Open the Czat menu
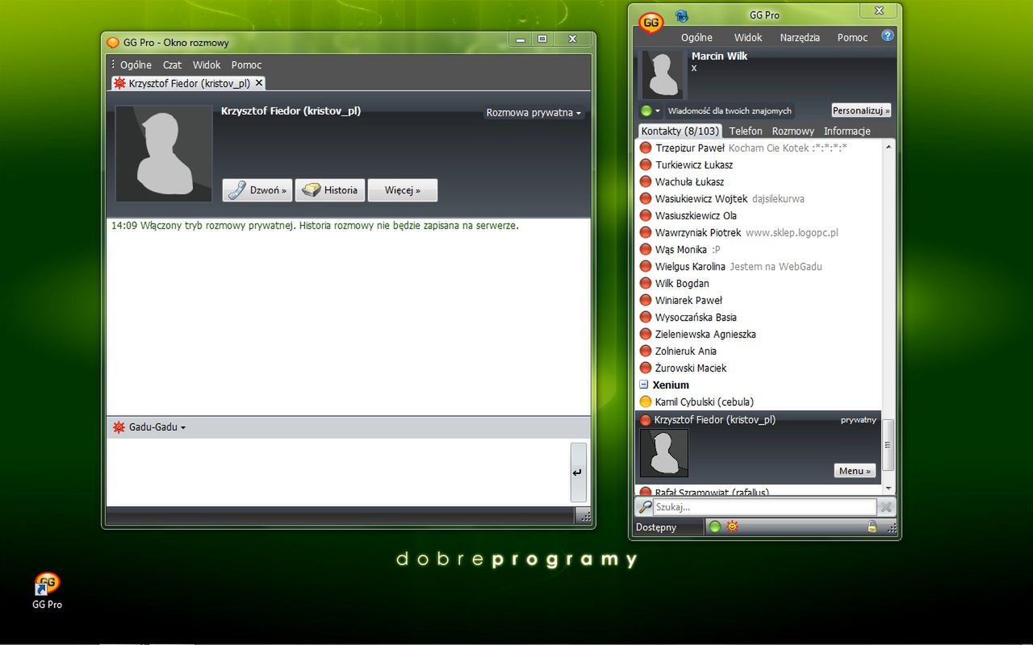Viewport: 1033px width, 645px height. (173, 64)
